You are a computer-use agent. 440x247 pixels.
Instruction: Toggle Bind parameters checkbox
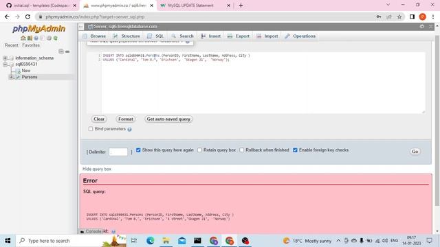(91, 129)
